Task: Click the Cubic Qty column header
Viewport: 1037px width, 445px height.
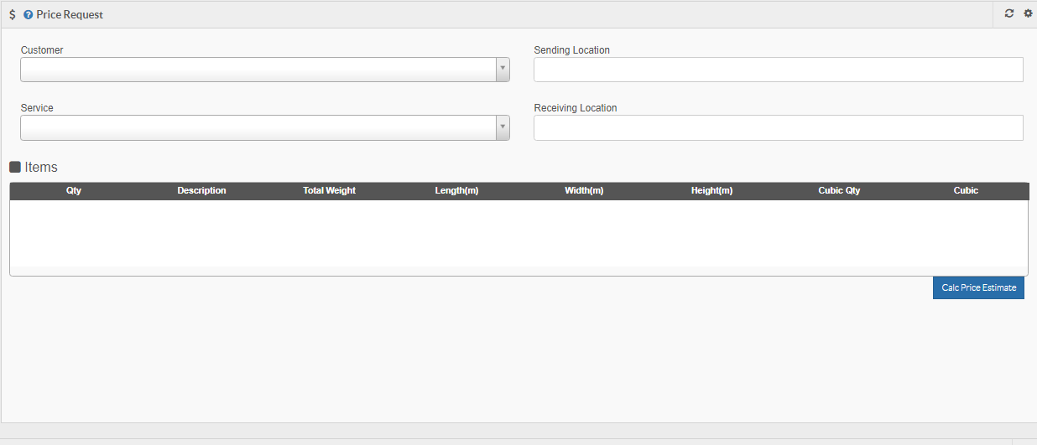Action: pyautogui.click(x=839, y=191)
